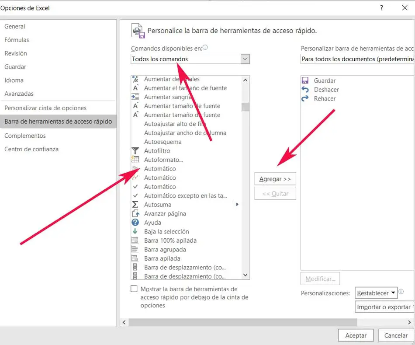Click the Agregar >> button
The image size is (415, 345).
(275, 179)
